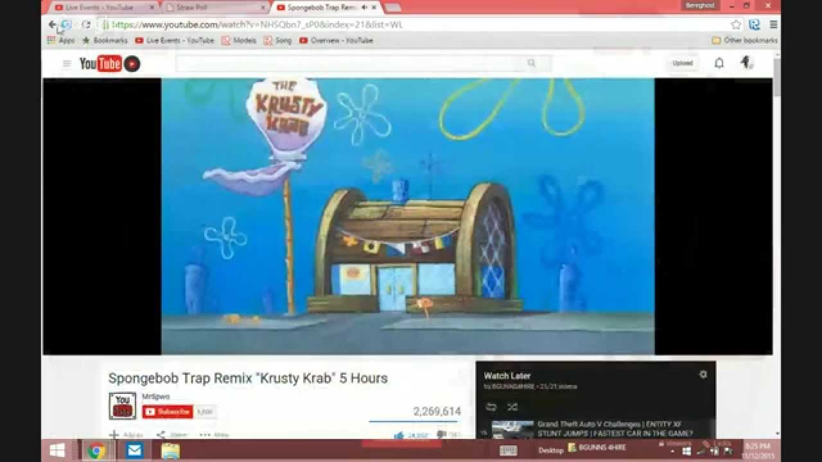Open a new tab
Screen dimensions: 822x462
(392, 8)
